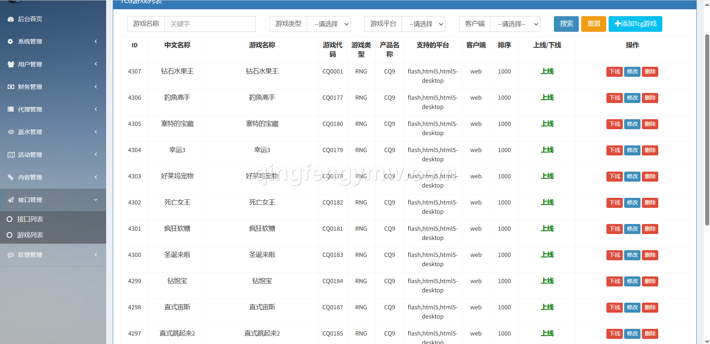710x344 pixels.
Task: Click the link icon for 内容管理
Action: tap(11, 177)
